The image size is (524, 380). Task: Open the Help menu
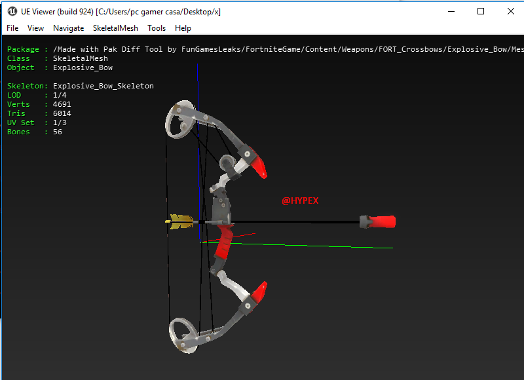pyautogui.click(x=183, y=28)
